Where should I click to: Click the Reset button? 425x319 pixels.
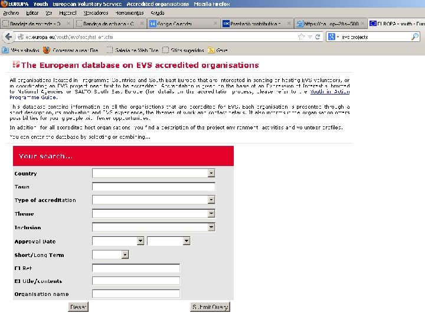tap(78, 307)
